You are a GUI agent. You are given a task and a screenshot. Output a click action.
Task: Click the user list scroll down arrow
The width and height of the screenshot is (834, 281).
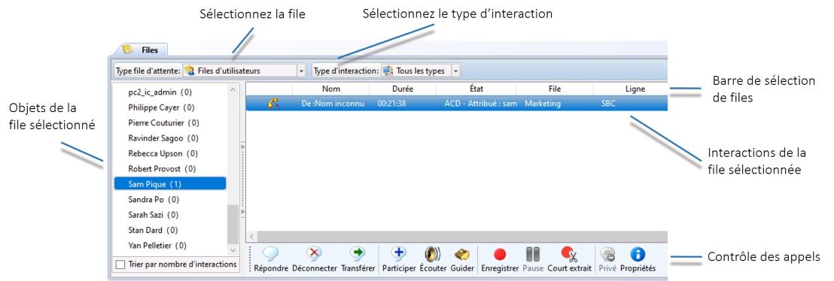(x=233, y=249)
